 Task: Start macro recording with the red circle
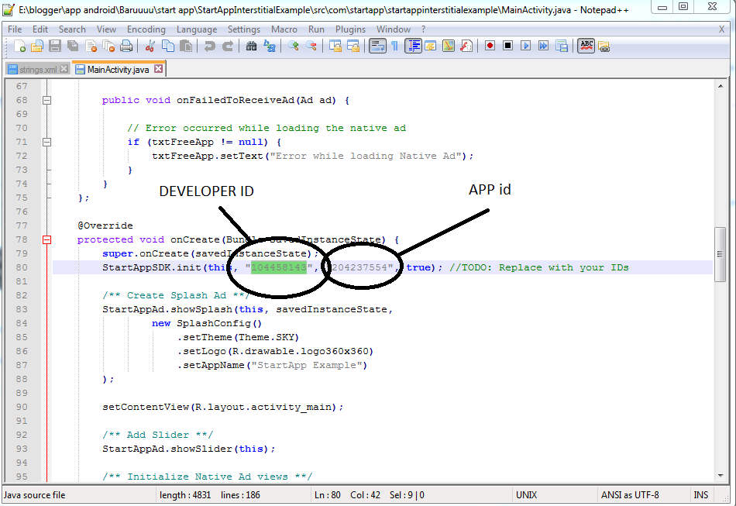tap(490, 46)
